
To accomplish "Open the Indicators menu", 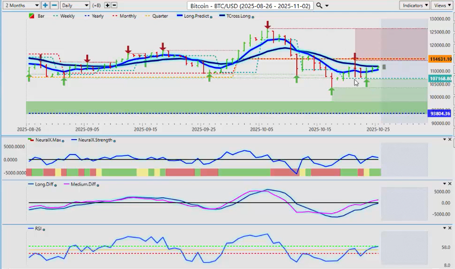I will [x=415, y=5].
